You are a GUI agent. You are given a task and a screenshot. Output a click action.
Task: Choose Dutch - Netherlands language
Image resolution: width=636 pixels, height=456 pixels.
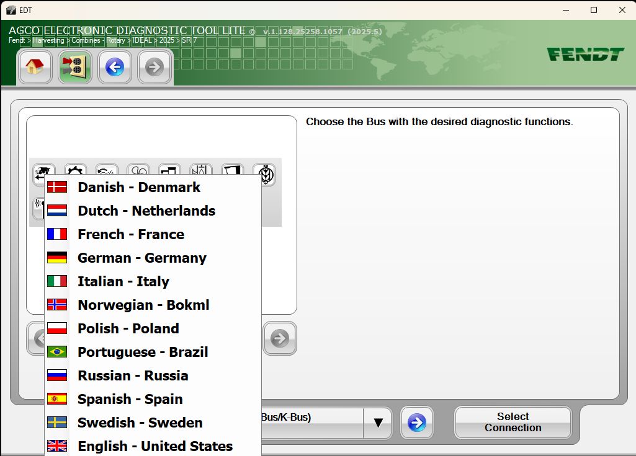pos(153,211)
